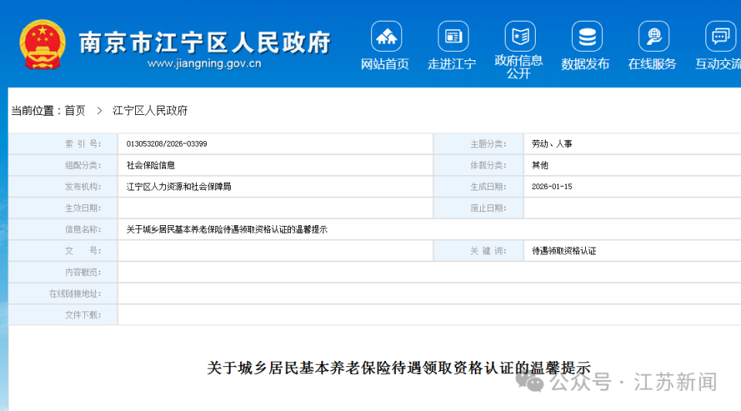Click the 信息名称 label cell

click(63, 229)
